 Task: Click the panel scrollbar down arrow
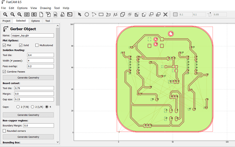coord(58,142)
